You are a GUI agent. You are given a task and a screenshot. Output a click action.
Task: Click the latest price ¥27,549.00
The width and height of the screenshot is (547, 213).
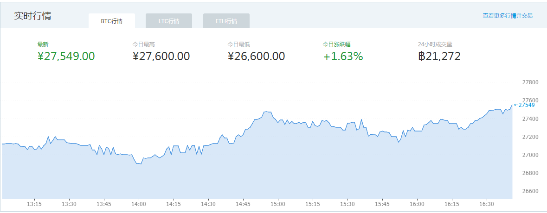(66, 56)
